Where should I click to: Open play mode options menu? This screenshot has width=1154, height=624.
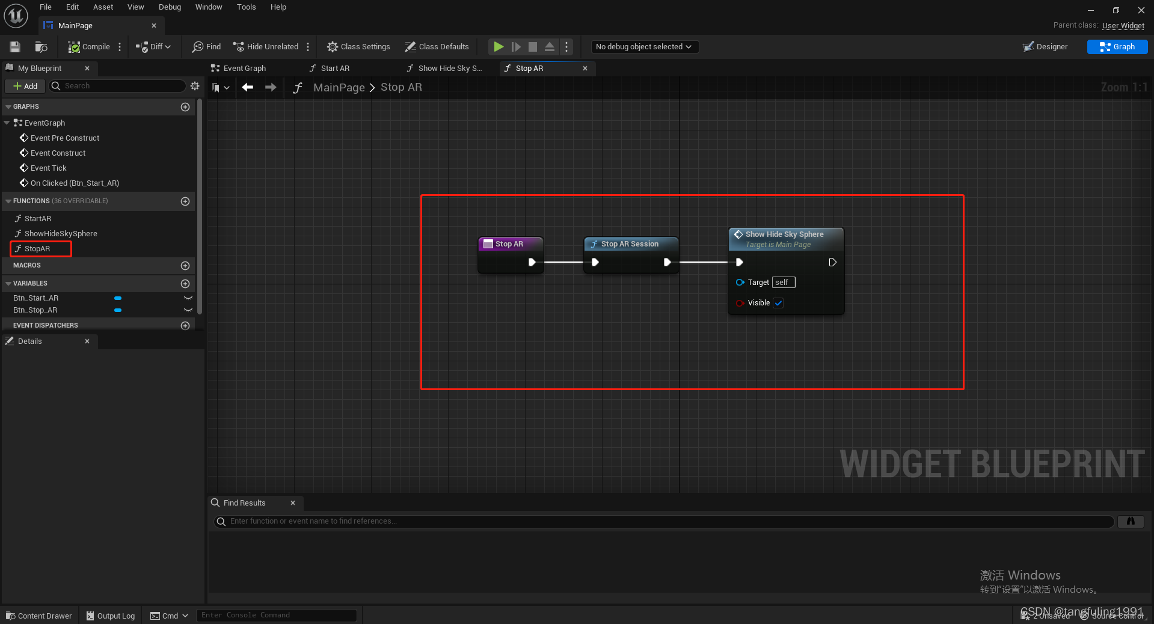566,47
